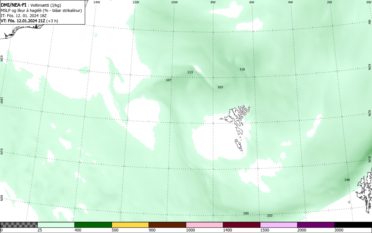Screen dimensions: 372x233
Task: Click the 14W longitude label
Action: 97,2
